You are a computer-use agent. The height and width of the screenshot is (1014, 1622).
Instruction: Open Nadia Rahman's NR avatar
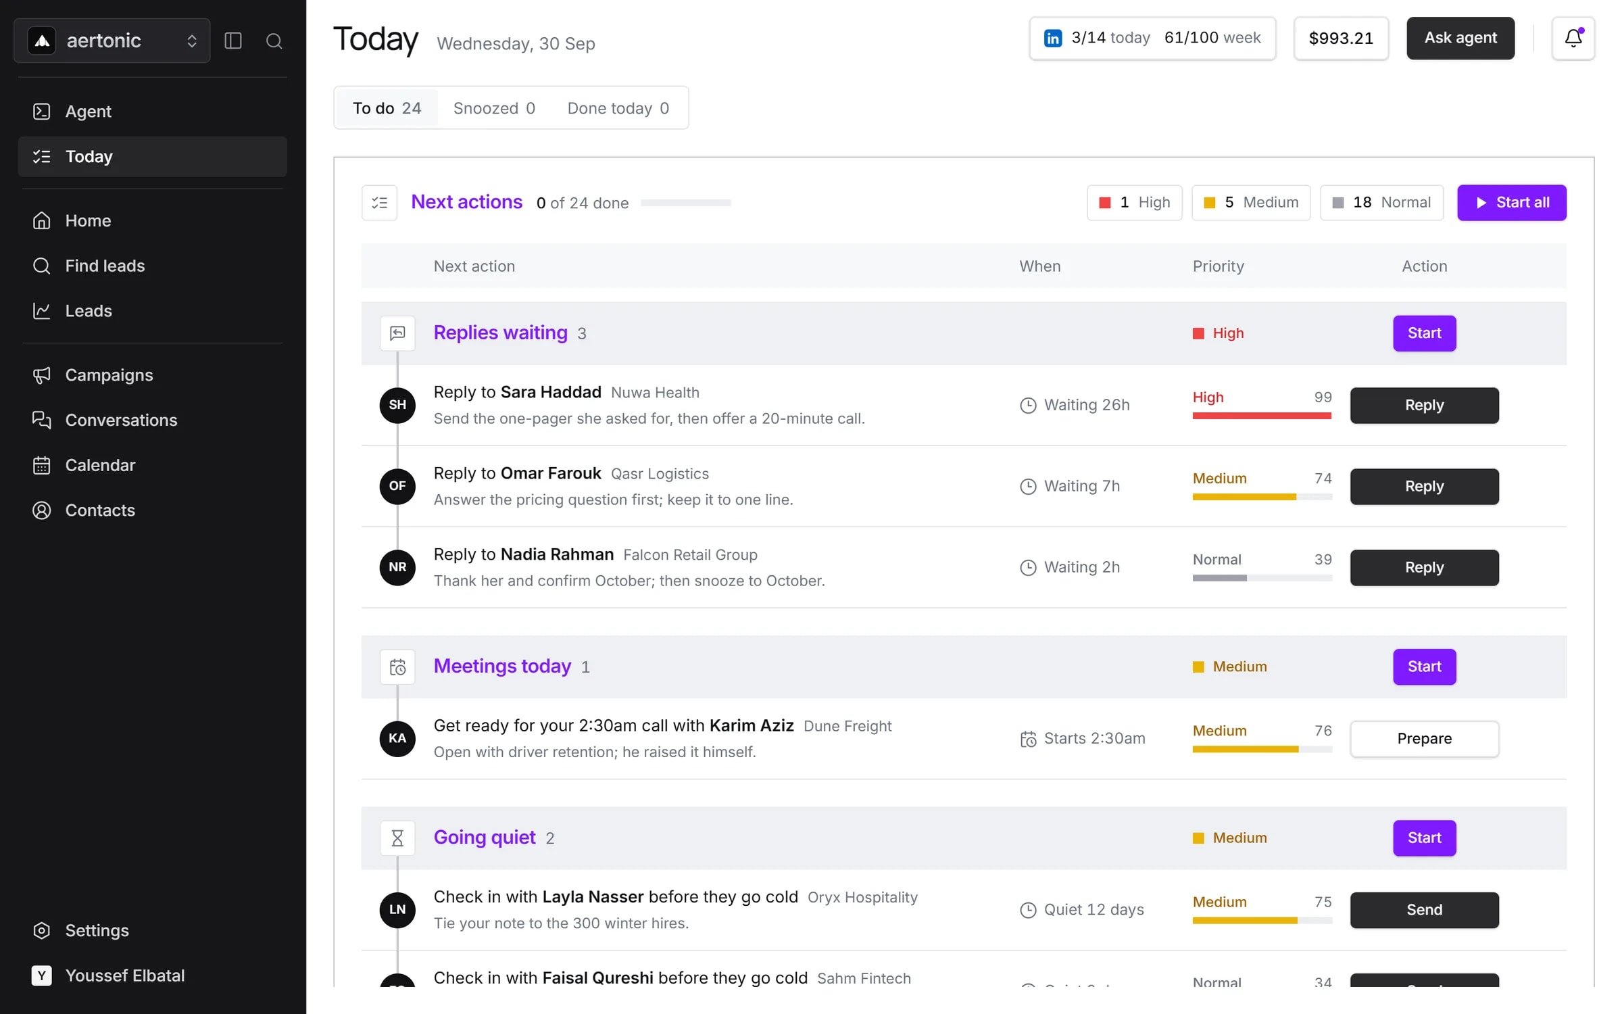coord(397,567)
